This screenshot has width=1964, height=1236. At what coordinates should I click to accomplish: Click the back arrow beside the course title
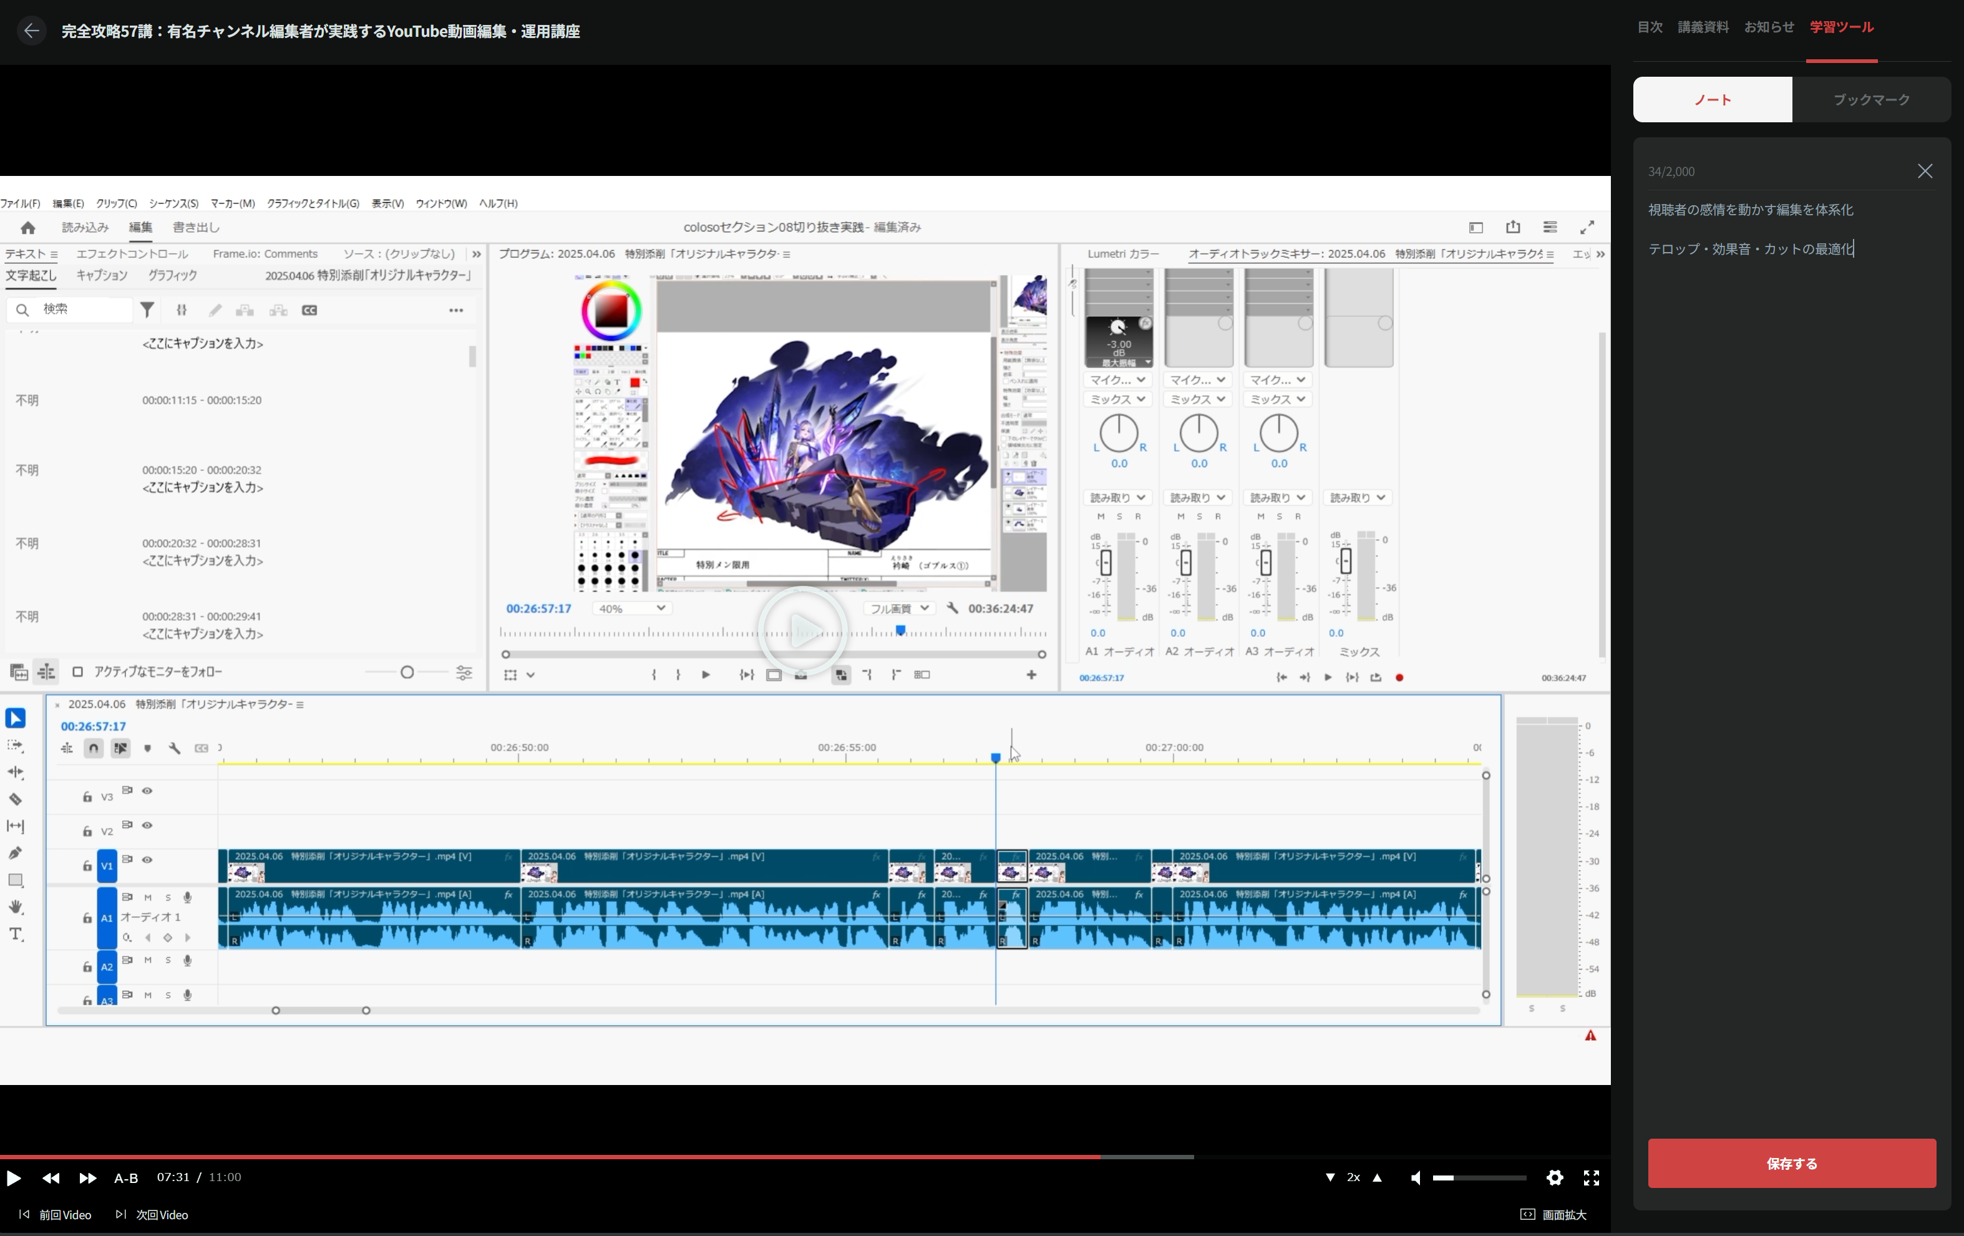[31, 31]
